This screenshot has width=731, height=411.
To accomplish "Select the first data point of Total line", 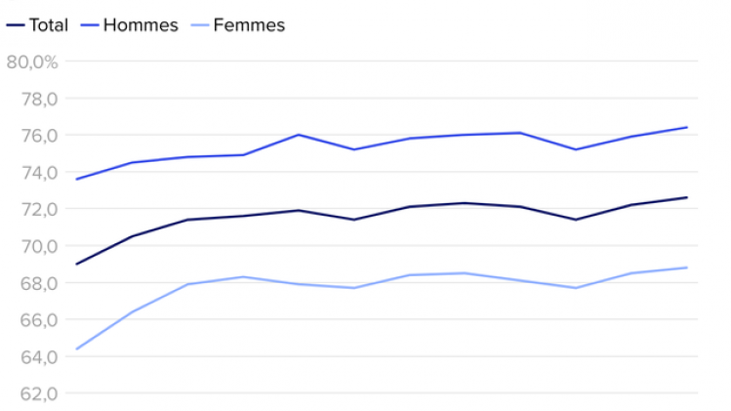I will click(x=76, y=264).
